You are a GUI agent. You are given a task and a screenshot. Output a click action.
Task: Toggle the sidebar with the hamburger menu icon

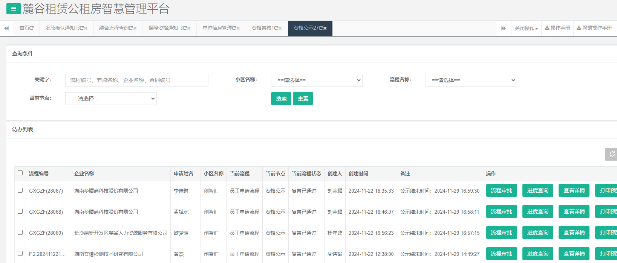[14, 9]
